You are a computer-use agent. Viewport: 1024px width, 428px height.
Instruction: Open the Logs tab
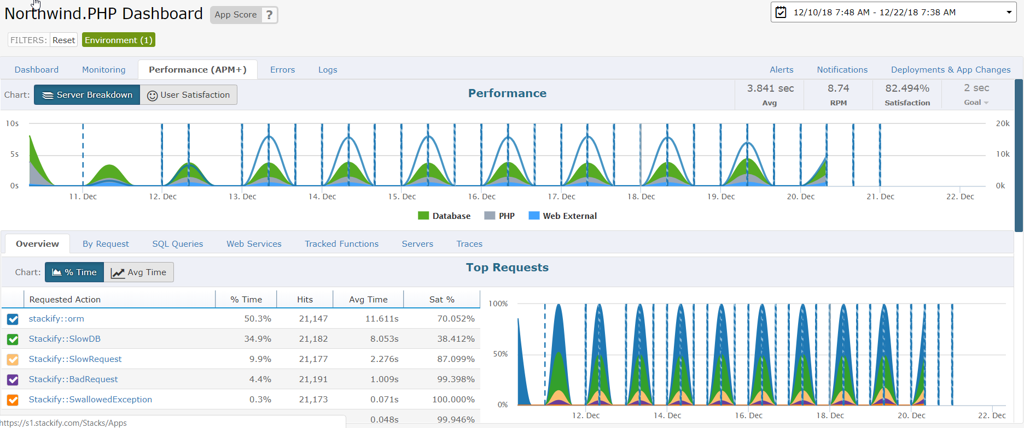pos(328,69)
